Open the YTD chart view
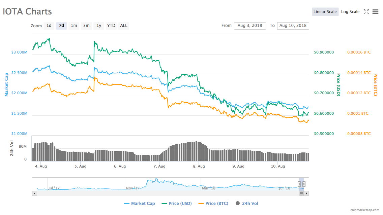Screen dimensions: 383x215 111,26
